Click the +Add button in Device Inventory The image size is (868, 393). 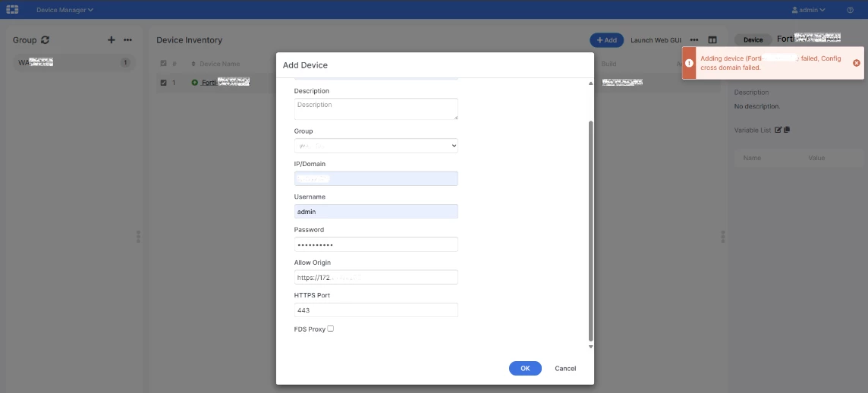607,40
